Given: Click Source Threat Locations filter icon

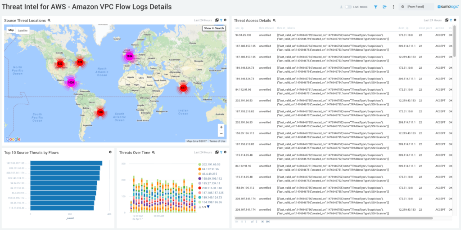Looking at the screenshot, I should 221,20.
